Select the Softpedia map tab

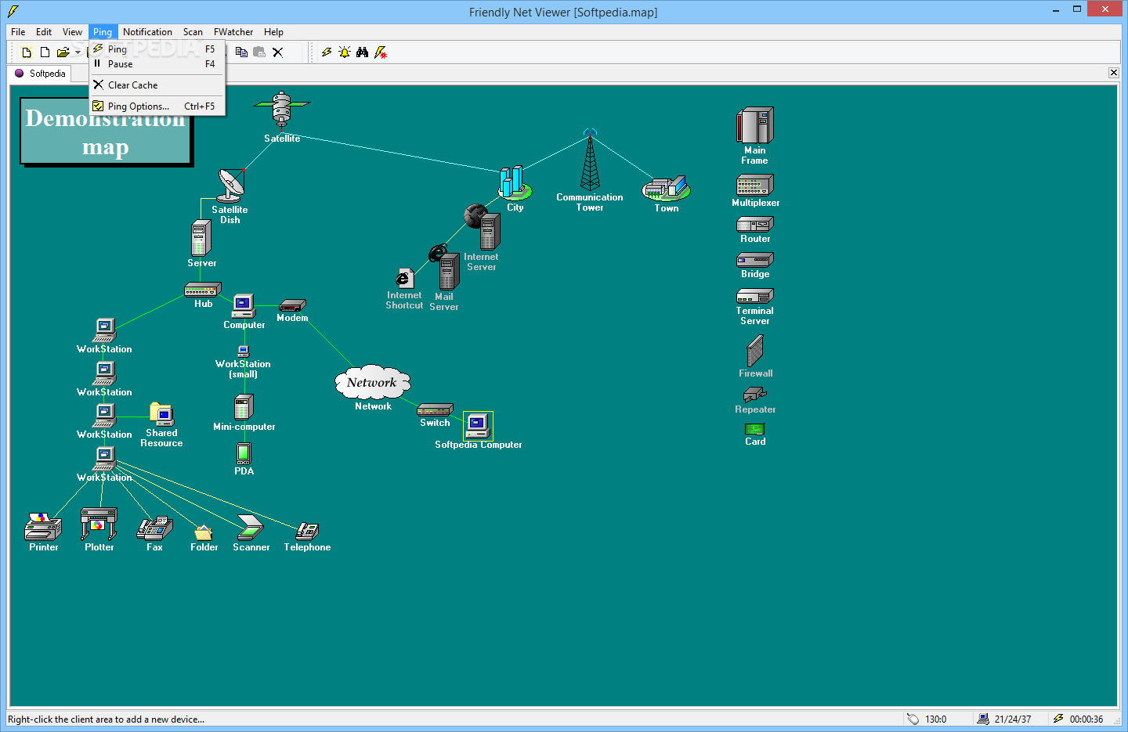(x=40, y=74)
